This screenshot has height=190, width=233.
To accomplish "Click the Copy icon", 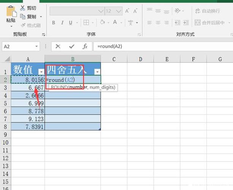I will [22, 16].
